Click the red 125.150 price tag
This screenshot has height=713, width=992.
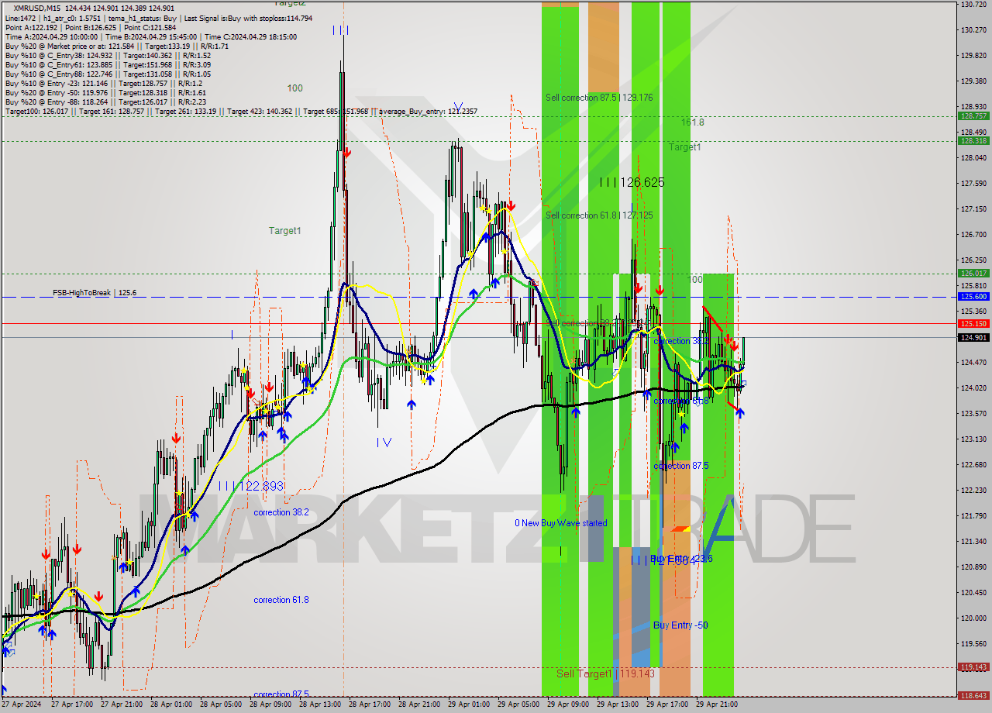(973, 323)
